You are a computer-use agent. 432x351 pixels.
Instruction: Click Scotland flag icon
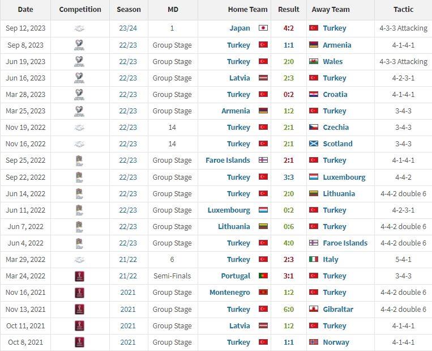point(314,144)
